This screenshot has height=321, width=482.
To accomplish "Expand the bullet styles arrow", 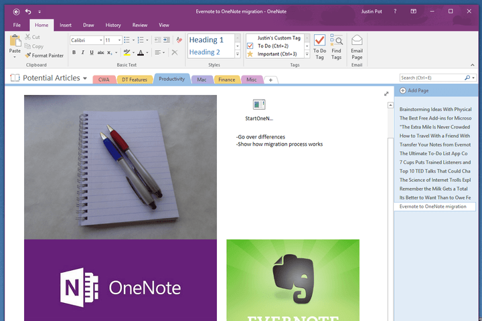I will [x=133, y=40].
